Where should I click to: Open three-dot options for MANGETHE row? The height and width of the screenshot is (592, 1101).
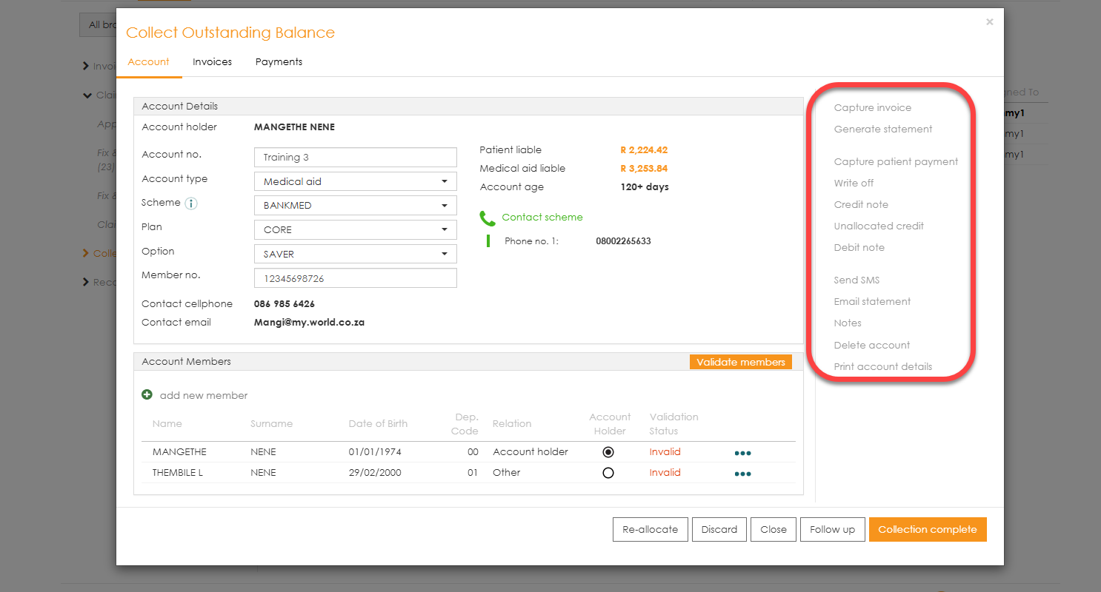[742, 453]
